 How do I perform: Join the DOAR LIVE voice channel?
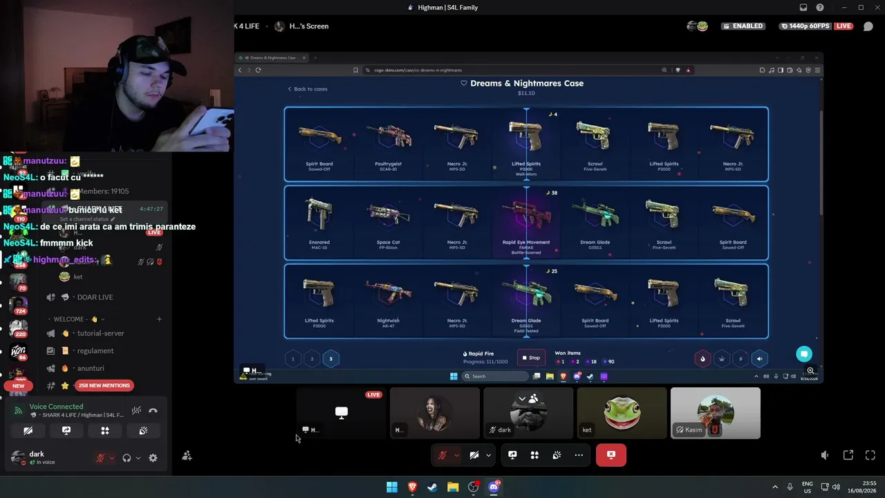click(x=95, y=297)
